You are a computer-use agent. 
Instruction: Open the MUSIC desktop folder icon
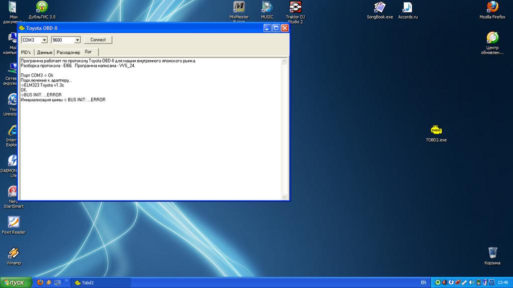267,7
